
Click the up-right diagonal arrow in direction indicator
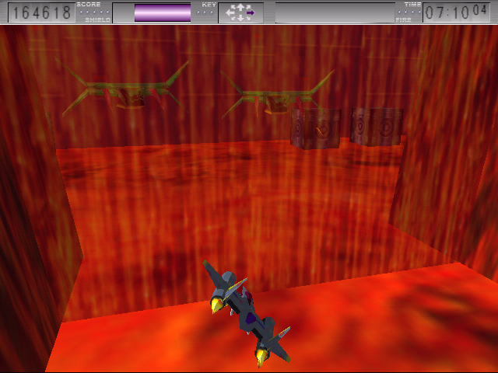[248, 7]
